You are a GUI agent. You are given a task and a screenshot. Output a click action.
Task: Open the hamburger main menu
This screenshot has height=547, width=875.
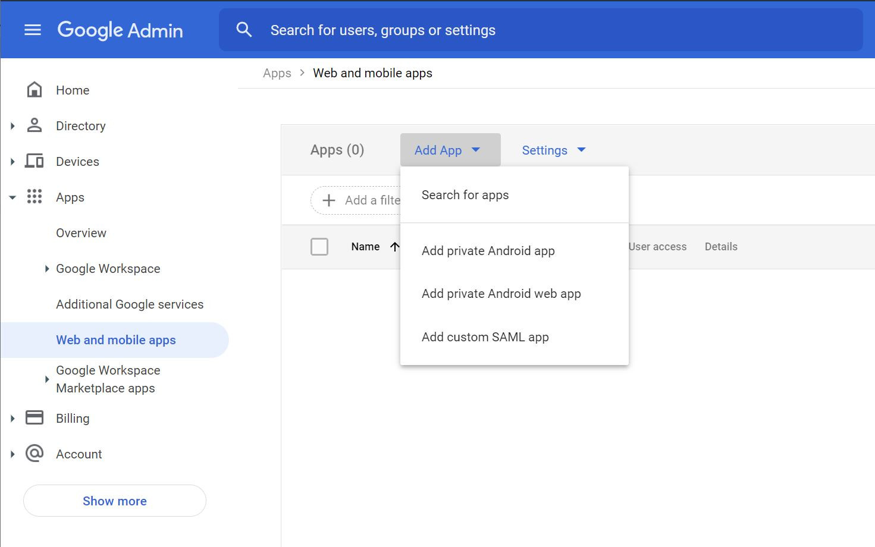pyautogui.click(x=33, y=30)
